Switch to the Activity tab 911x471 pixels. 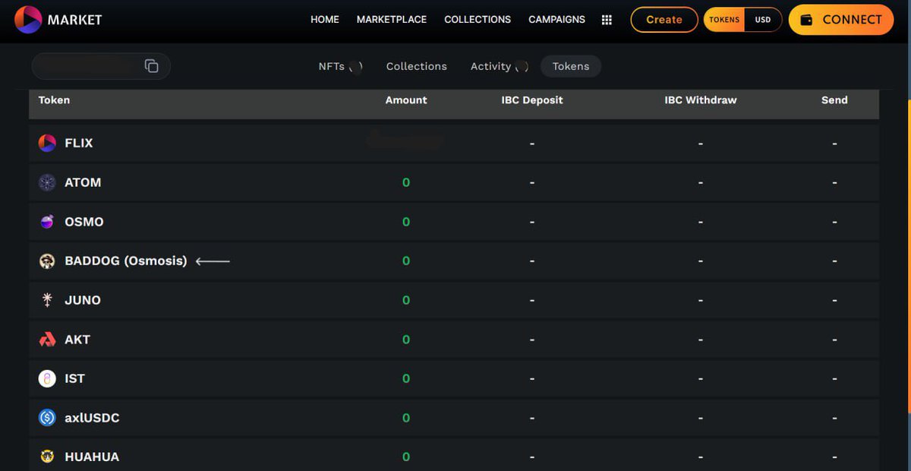click(500, 66)
